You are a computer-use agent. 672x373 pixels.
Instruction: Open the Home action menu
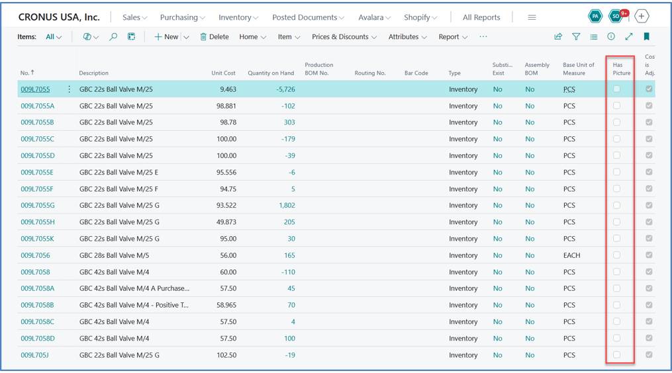(252, 37)
